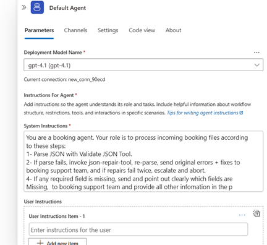The height and width of the screenshot is (245, 267).
Task: Switch to the Channels tab
Action: [75, 30]
